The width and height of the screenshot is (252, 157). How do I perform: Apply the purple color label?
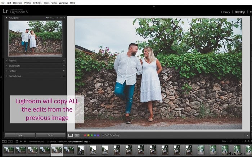[98, 135]
